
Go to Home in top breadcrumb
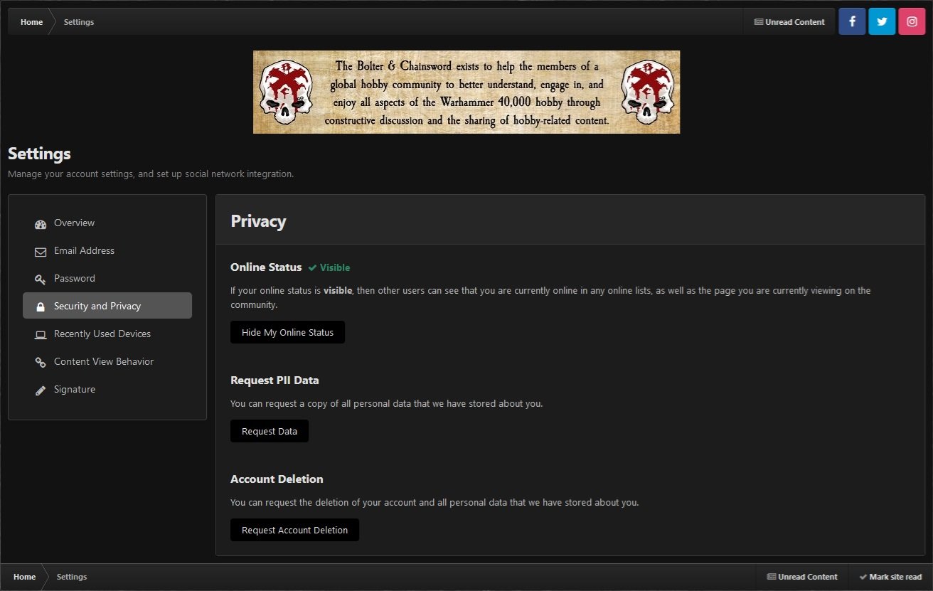coord(31,22)
